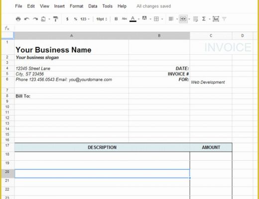
Task: Select column C header
Action: [211, 36]
